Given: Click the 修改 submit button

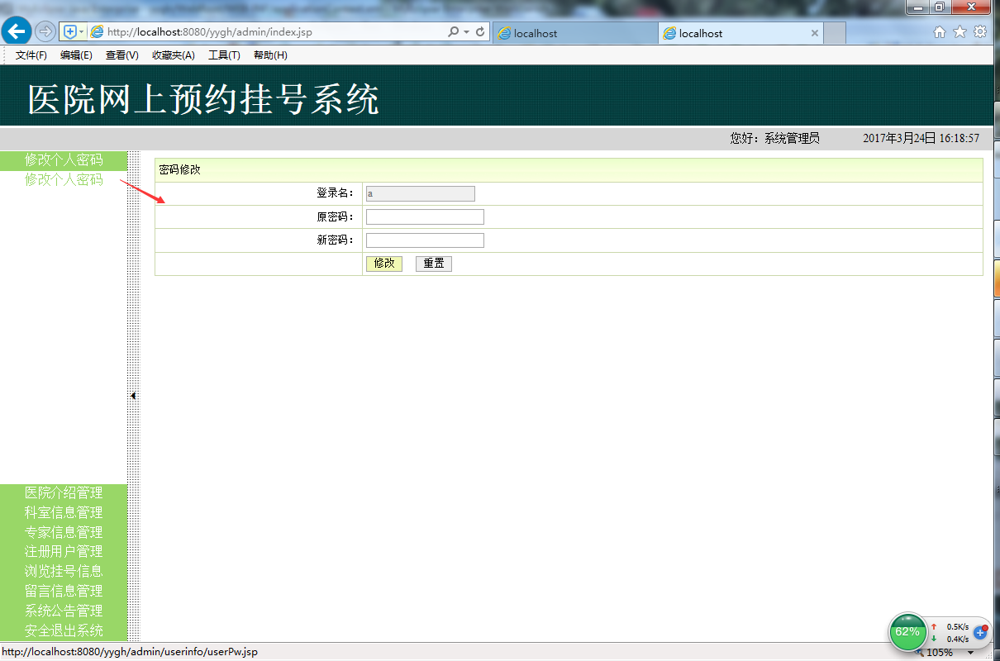Looking at the screenshot, I should coord(384,264).
